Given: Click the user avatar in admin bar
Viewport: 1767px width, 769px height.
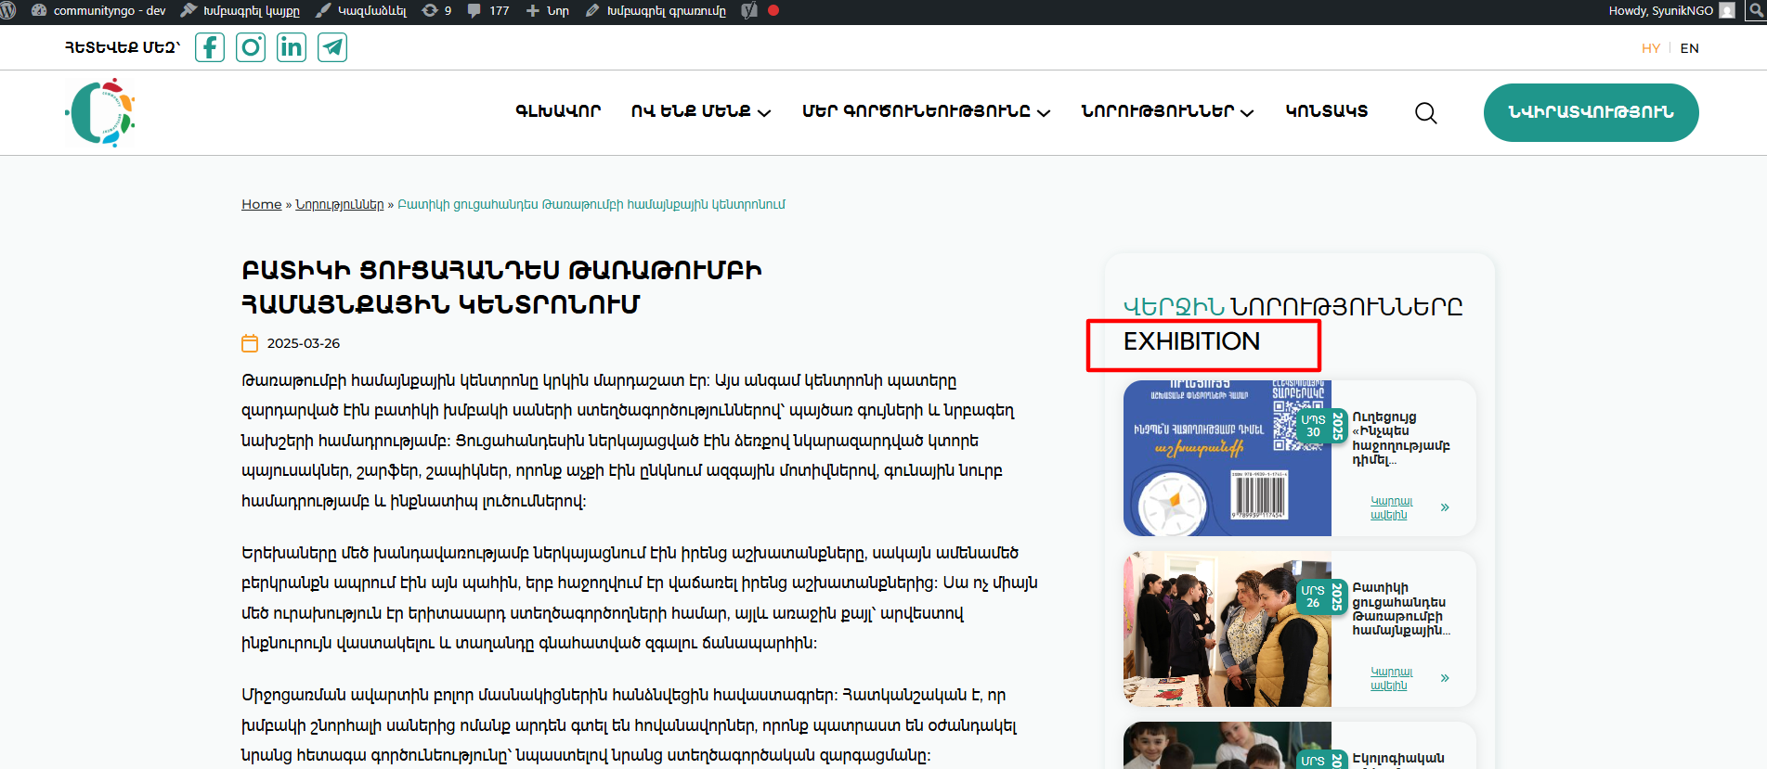Looking at the screenshot, I should pyautogui.click(x=1727, y=11).
